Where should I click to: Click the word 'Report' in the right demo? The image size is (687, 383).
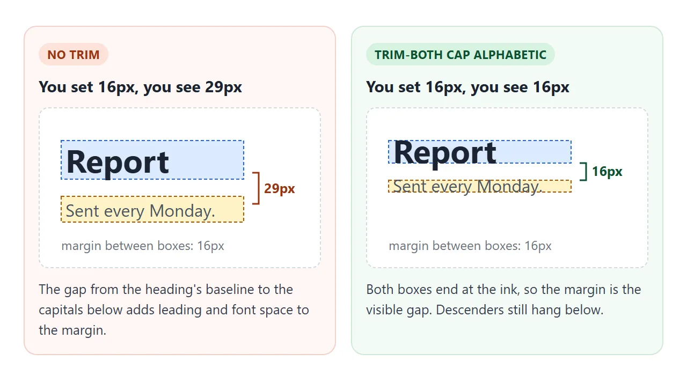coord(445,153)
